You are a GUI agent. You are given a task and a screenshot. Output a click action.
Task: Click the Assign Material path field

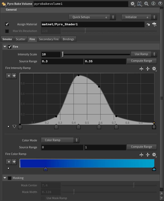[x=93, y=24]
